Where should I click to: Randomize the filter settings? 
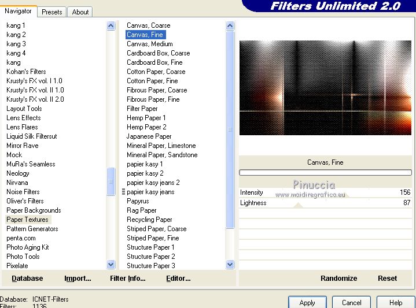click(338, 279)
